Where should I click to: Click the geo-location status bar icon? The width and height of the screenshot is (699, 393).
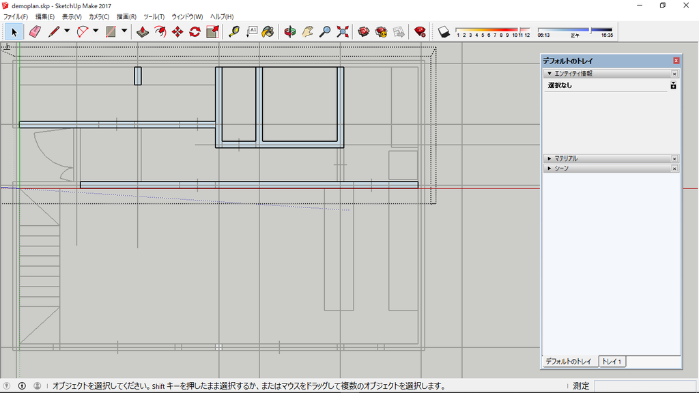click(7, 386)
